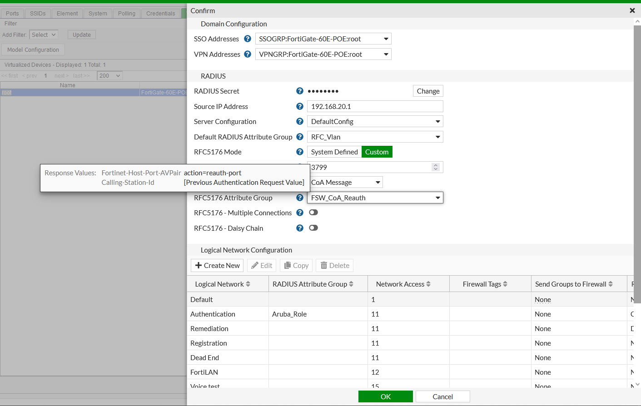Increment the port 3799 using the stepper
This screenshot has width=641, height=406.
coord(435,165)
